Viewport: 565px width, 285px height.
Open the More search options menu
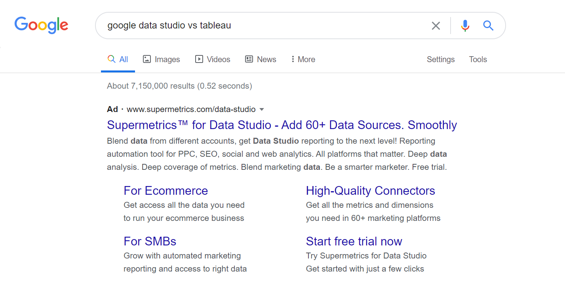303,59
